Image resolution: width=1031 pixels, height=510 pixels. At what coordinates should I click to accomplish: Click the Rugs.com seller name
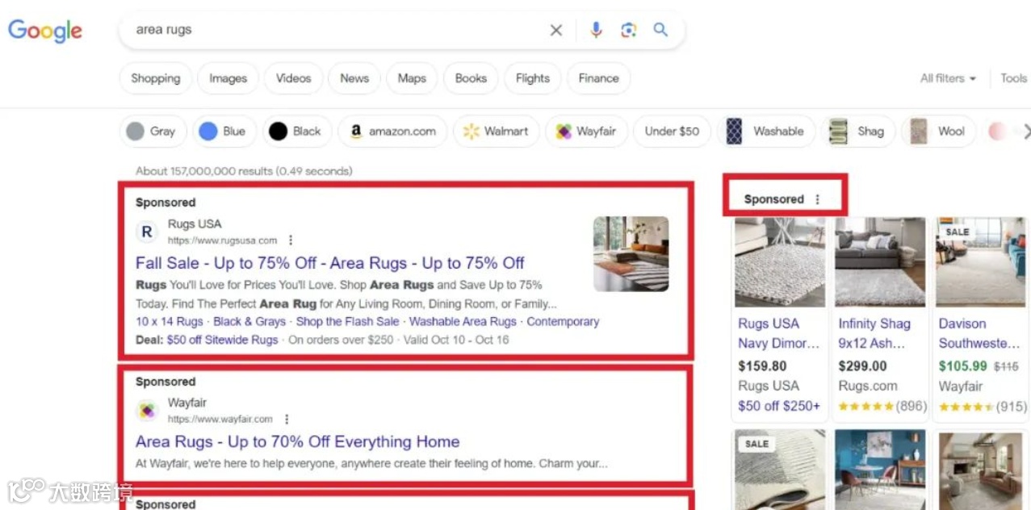point(867,386)
